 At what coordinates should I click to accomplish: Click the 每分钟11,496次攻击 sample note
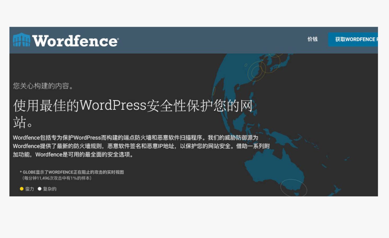(x=57, y=178)
